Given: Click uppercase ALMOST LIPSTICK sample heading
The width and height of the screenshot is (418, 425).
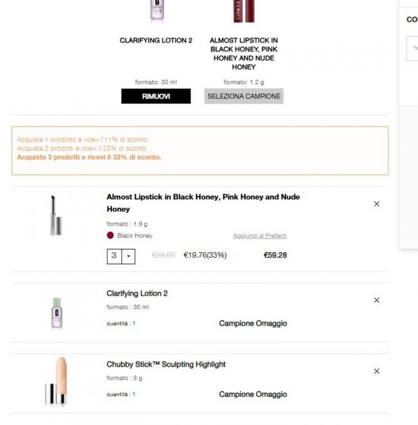Looking at the screenshot, I should 244,53.
